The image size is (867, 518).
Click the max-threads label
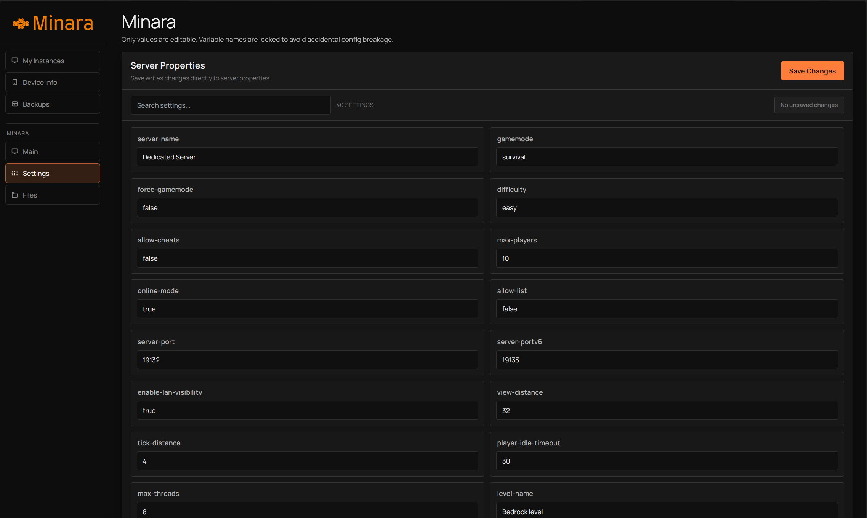click(158, 494)
